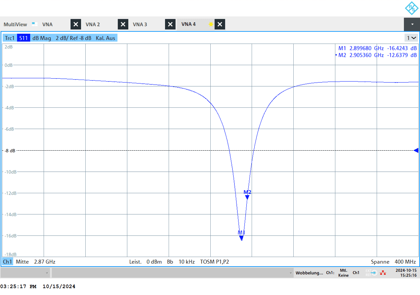Click the Wobbelung sweep status field

click(x=309, y=273)
